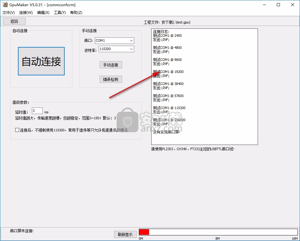Image resolution: width=300 pixels, height=241 pixels.
Task: Click the 工程文件 path label
Action: pos(167,22)
